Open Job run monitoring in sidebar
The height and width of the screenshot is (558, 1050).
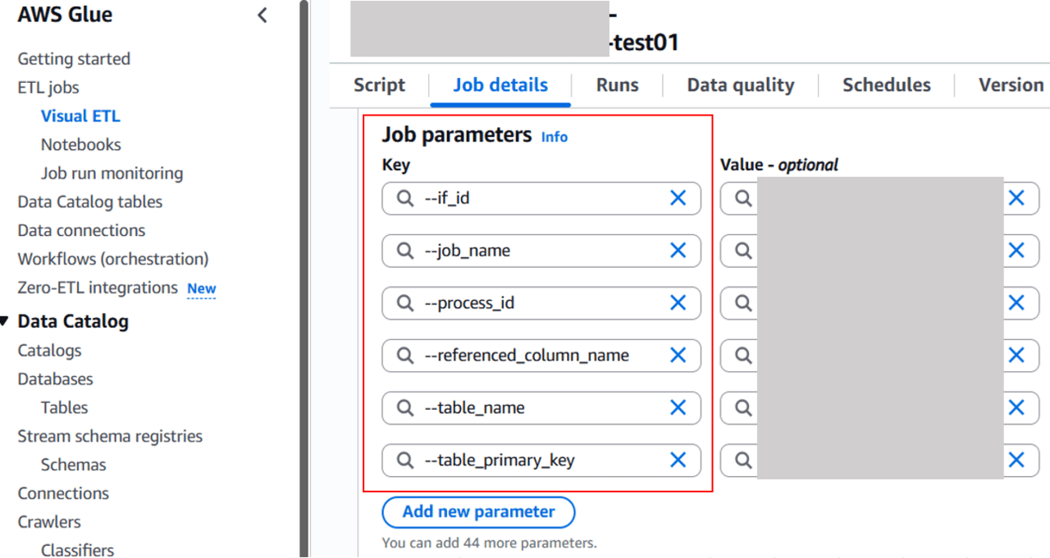[x=112, y=174]
